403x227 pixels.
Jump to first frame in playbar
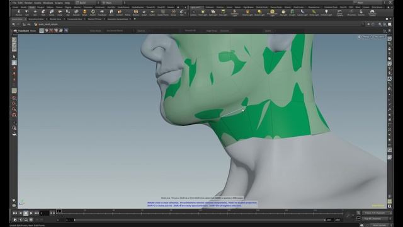pyautogui.click(x=15, y=213)
